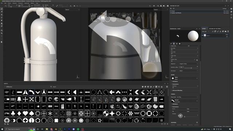The width and height of the screenshot is (233, 131).
Task: Click the Stencil slot button in Properties
Action: tap(185, 101)
